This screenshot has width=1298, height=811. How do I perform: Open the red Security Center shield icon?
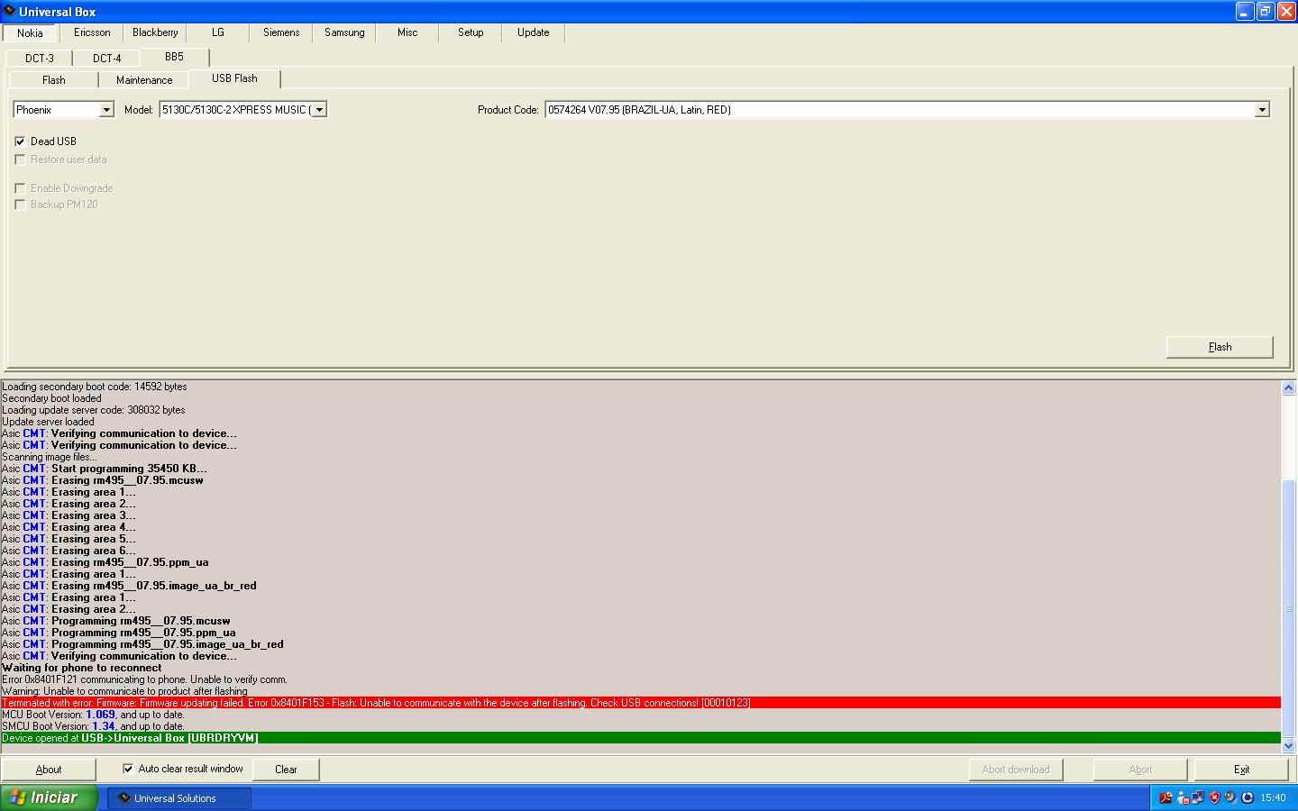pyautogui.click(x=1214, y=797)
